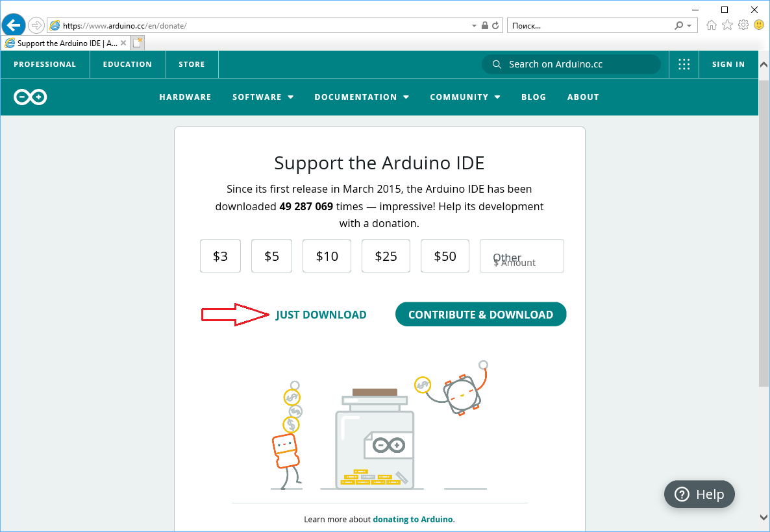770x532 pixels.
Task: Open browser Tools gear icon
Action: (x=743, y=25)
